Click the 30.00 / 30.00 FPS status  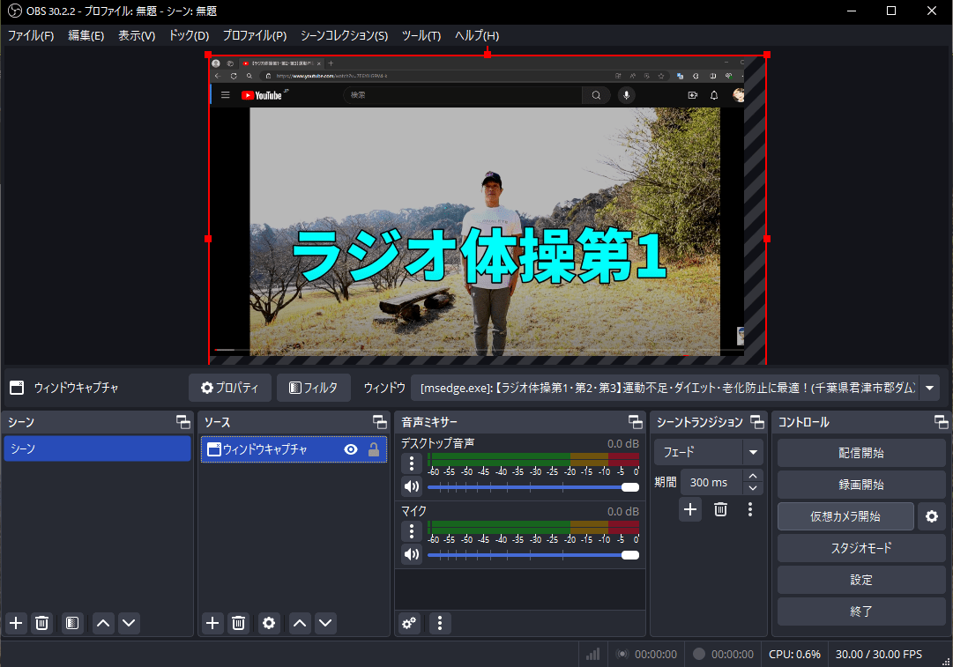[878, 655]
